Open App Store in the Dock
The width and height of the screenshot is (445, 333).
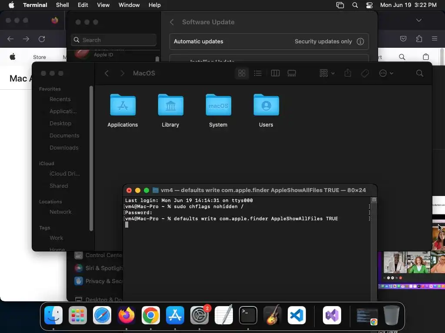(175, 315)
